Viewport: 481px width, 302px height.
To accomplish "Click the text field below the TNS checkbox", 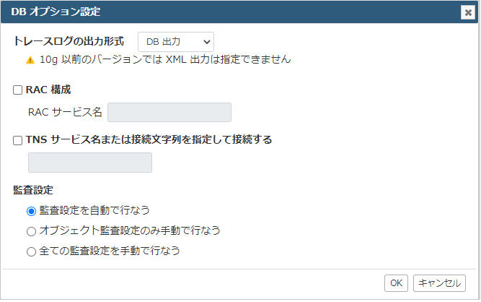I will [x=90, y=163].
